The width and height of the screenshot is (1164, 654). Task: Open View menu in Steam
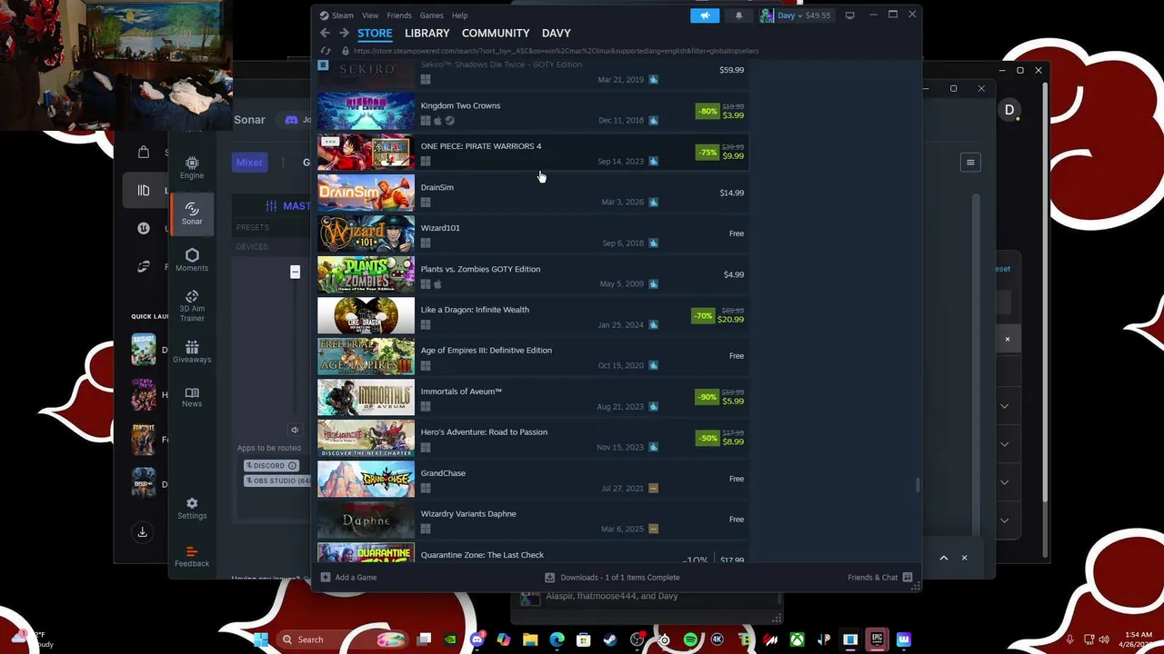coord(370,15)
